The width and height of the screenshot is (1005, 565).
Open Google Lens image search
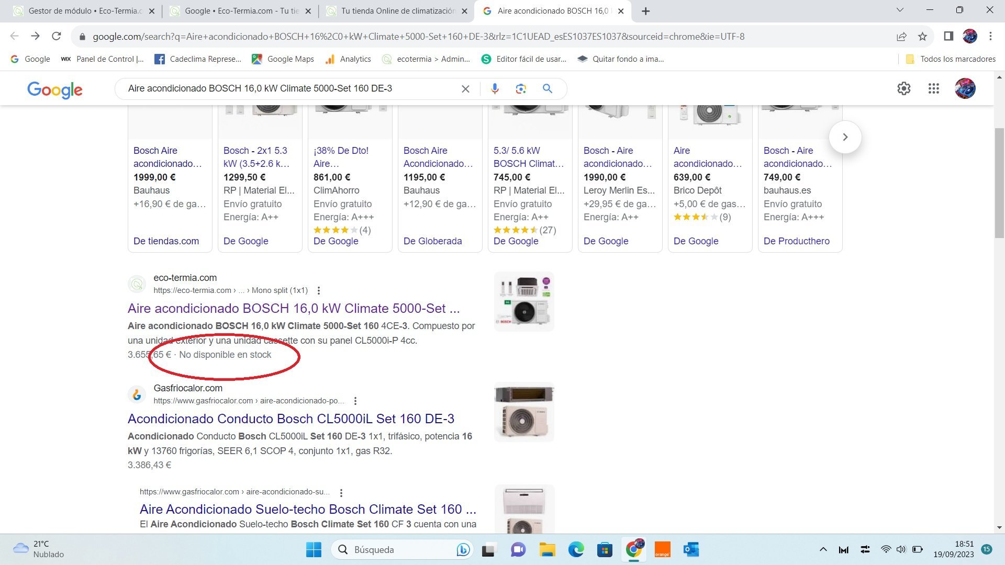[521, 89]
